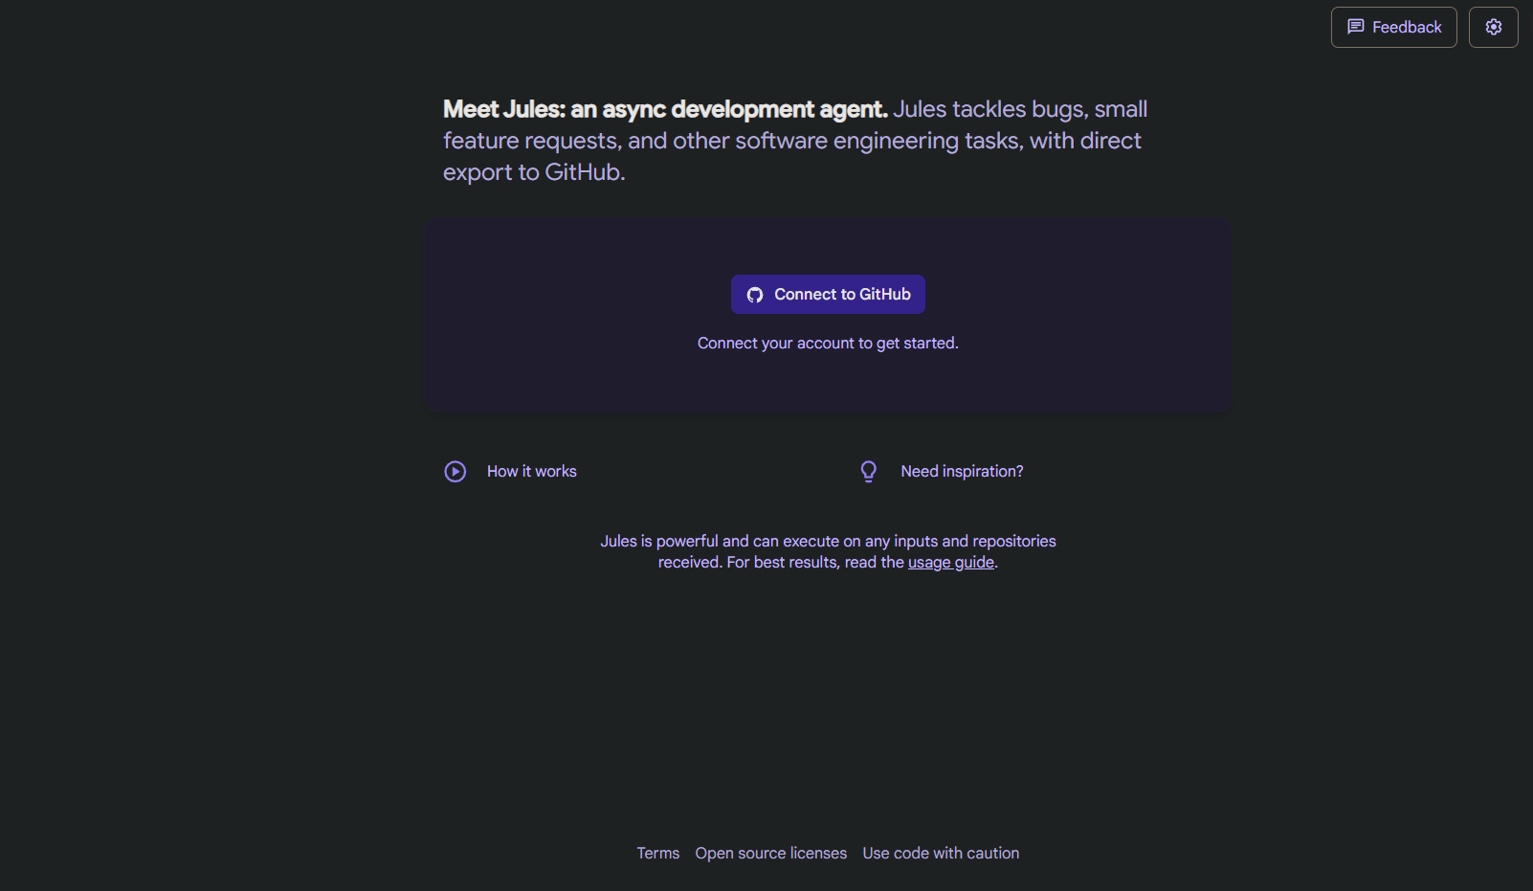Open the usage guide link

click(x=950, y=563)
